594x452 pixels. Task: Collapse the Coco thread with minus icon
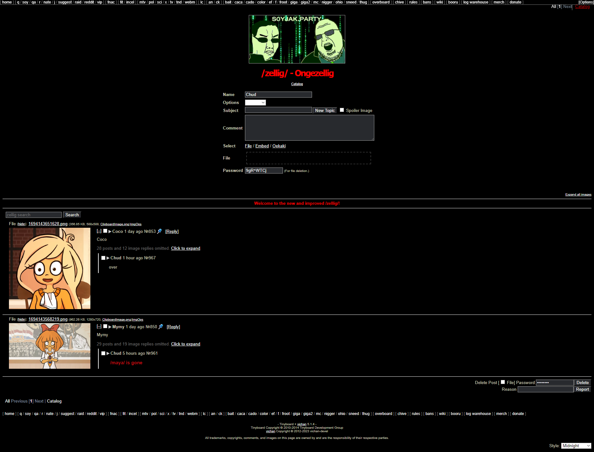(x=99, y=231)
